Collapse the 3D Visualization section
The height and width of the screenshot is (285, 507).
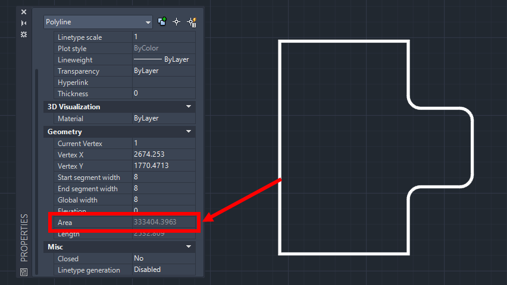click(189, 106)
